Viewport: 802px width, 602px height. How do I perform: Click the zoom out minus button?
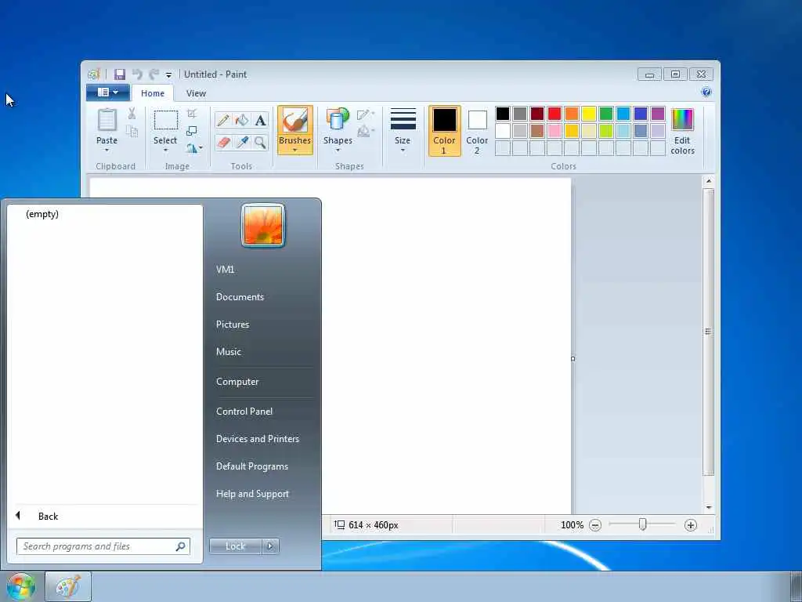coord(595,525)
